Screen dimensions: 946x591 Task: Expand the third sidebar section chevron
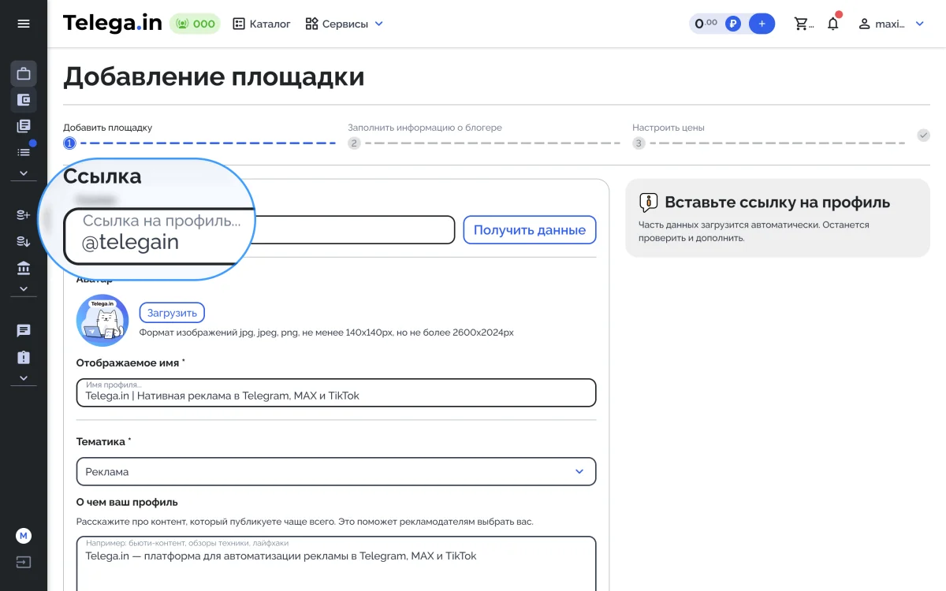pyautogui.click(x=24, y=378)
